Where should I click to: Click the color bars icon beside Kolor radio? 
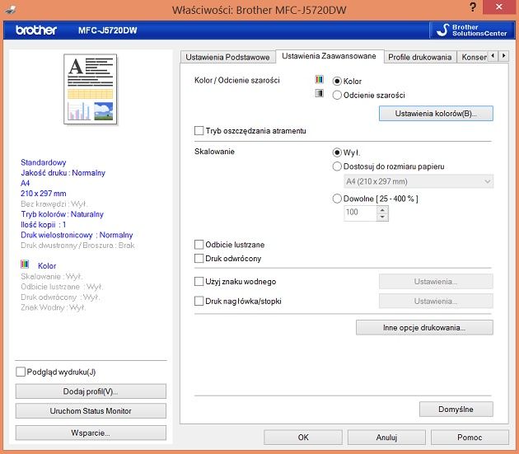click(x=319, y=79)
